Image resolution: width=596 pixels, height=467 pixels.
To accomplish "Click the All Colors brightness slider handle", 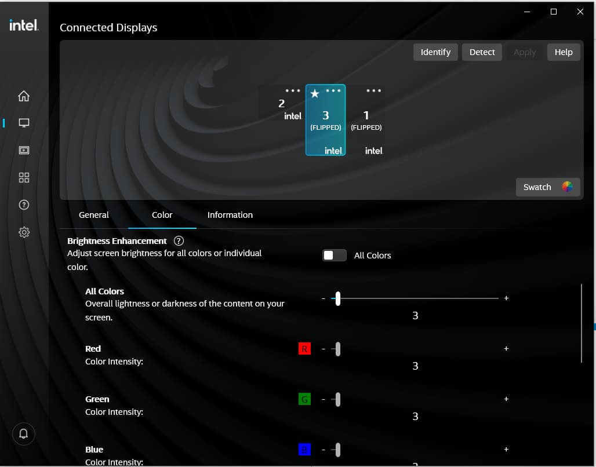I will pyautogui.click(x=337, y=298).
